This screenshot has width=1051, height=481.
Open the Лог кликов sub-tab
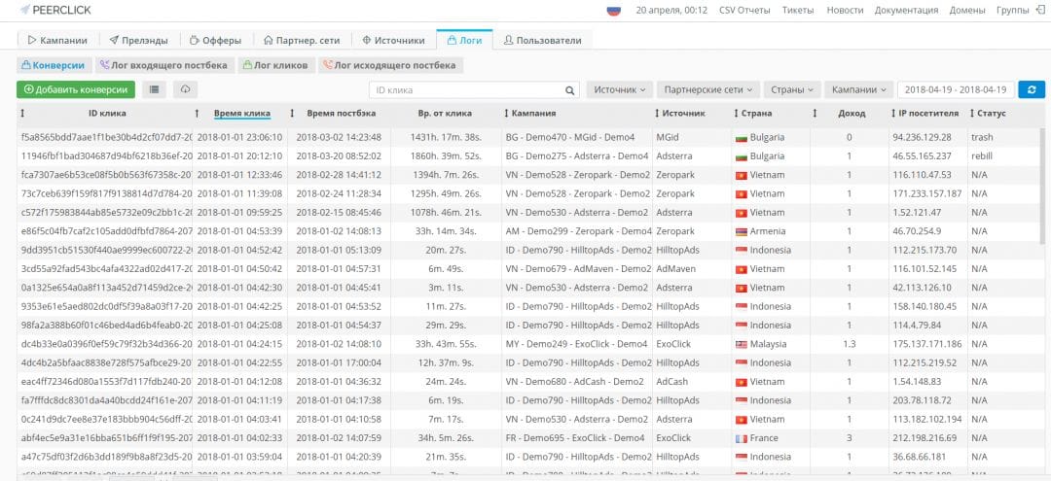click(276, 65)
